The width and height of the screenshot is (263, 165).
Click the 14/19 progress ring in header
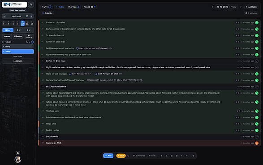(50, 7)
